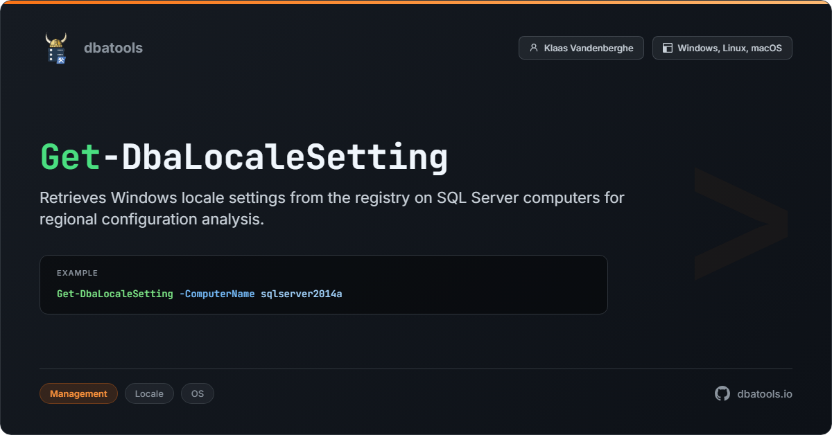Click the dbatools viking logo icon

pos(56,48)
